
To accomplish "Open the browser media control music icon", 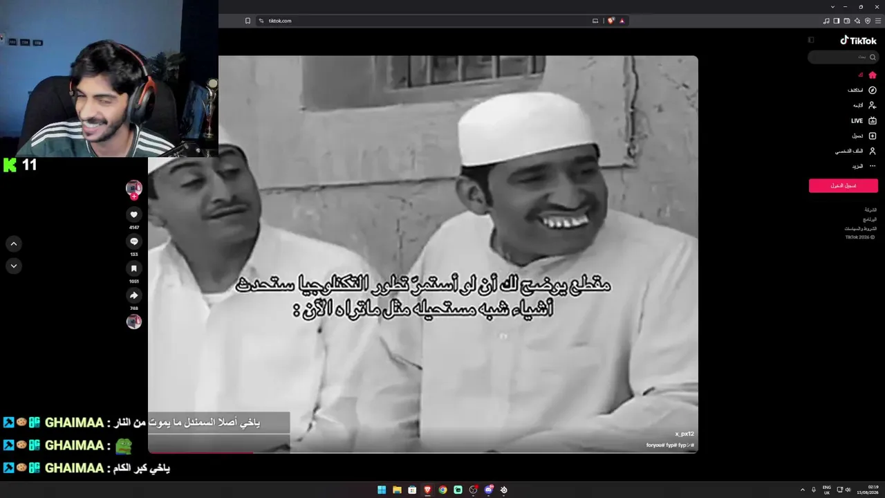I will [826, 21].
